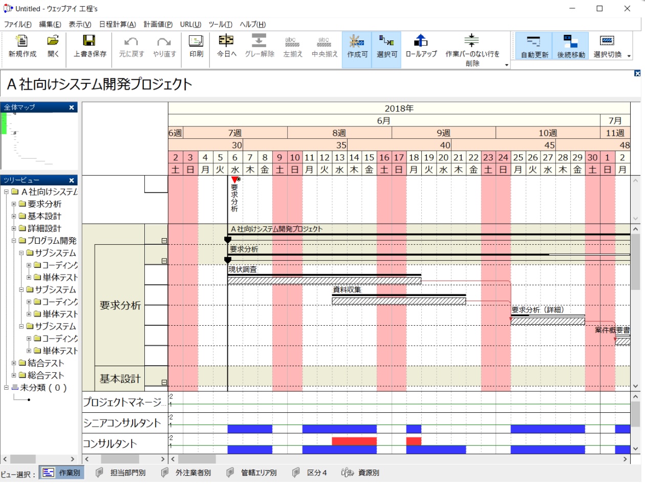Viewport: 645px width, 485px height.
Task: Switch to 作業別 view
Action: point(61,473)
